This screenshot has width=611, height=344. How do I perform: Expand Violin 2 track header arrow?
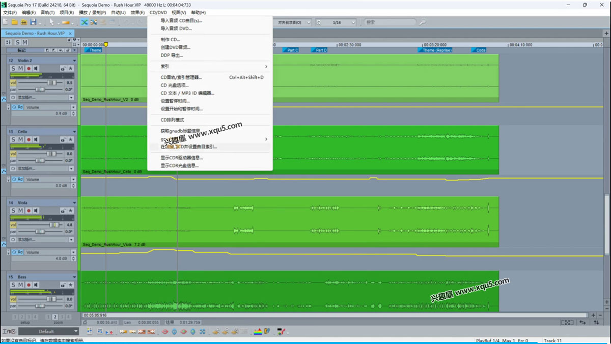pos(74,61)
